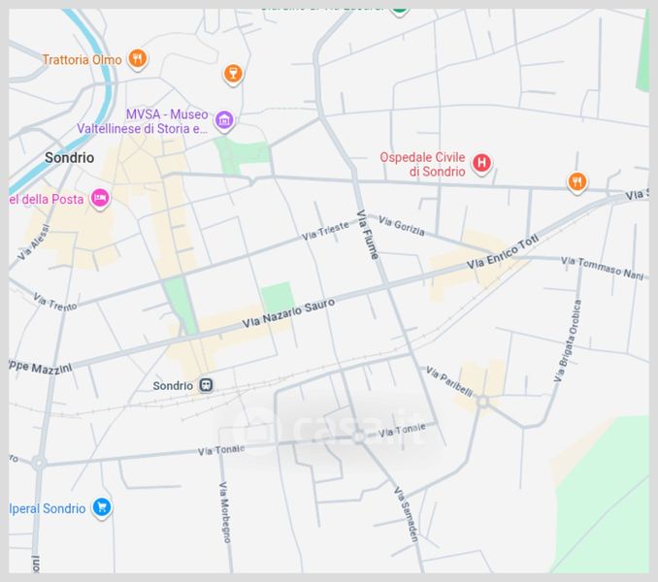Click the Via Tommaso Nani label

click(x=603, y=269)
